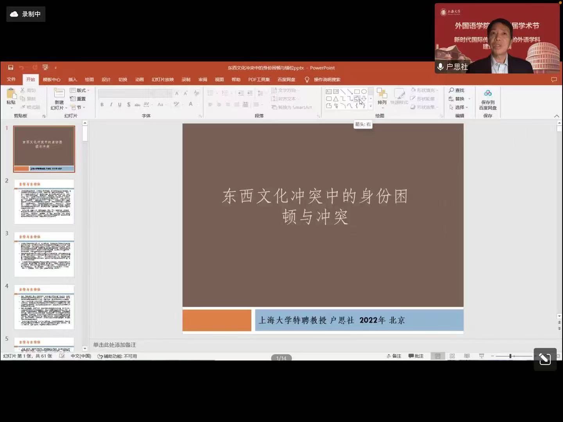Collapse the ribbon with the chevron arrow
Viewport: 563px width, 422px height.
[x=556, y=116]
